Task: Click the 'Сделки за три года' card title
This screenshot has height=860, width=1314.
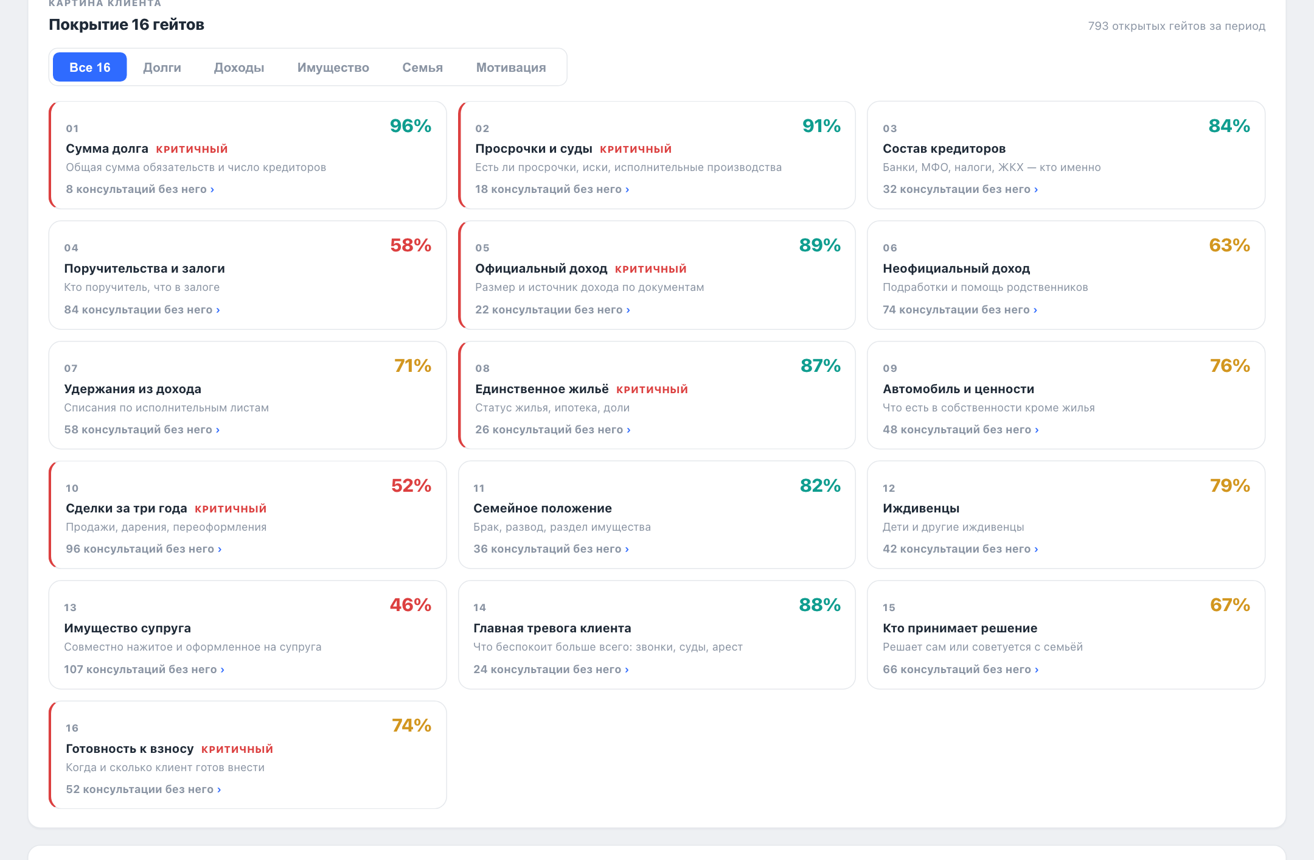Action: pos(127,508)
